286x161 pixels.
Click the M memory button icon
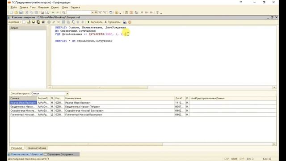(142, 13)
